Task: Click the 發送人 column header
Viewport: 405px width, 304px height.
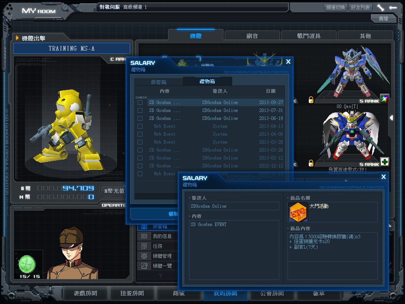Action: (x=220, y=91)
